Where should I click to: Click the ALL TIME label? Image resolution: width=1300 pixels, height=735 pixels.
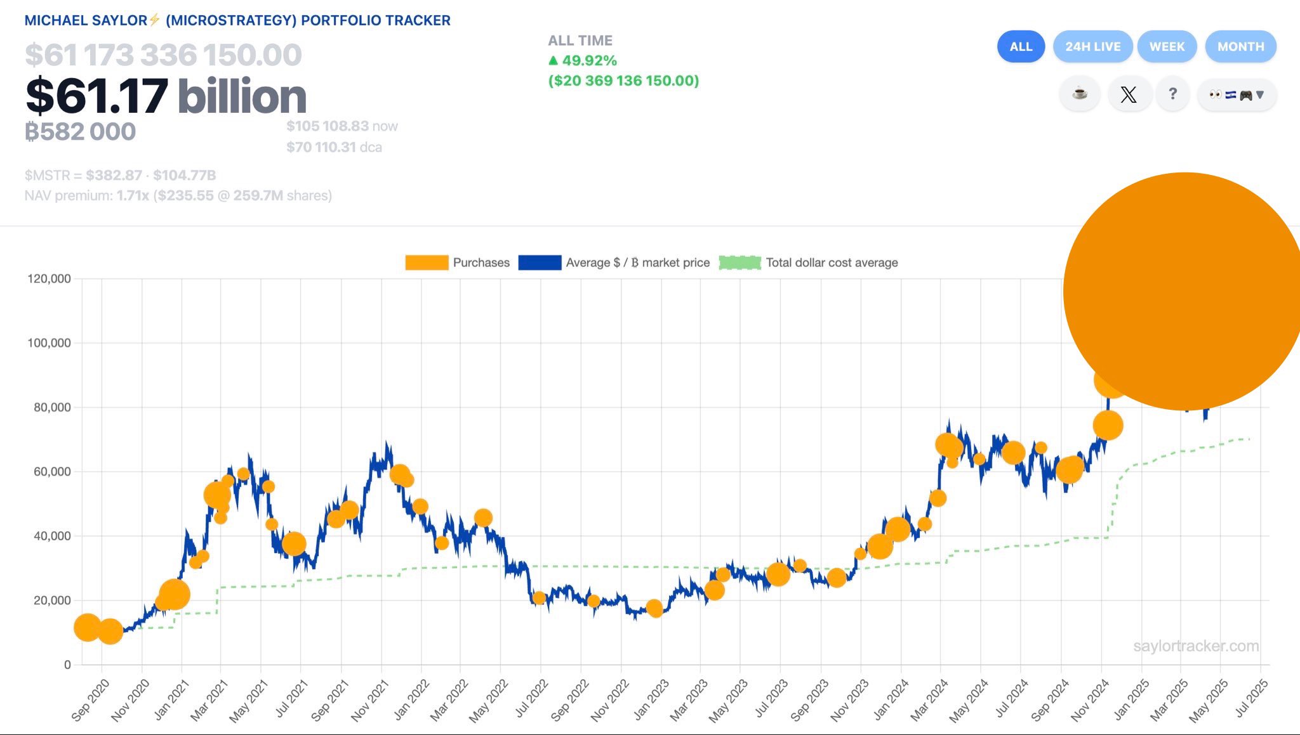click(x=580, y=41)
